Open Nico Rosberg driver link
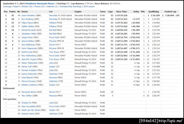The height and width of the screenshot is (124, 184). coord(27,19)
